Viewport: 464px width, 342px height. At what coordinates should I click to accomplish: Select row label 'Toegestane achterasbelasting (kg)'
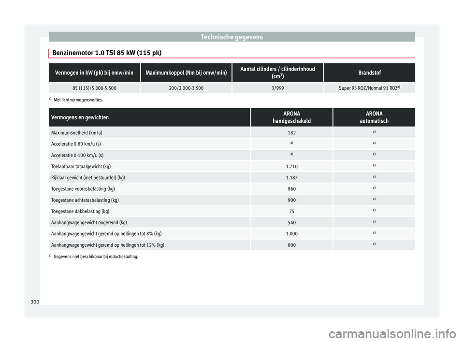[x=85, y=200]
